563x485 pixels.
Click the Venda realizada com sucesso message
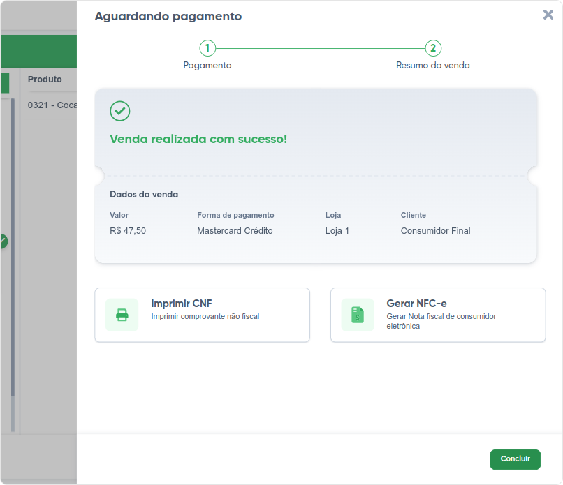[x=198, y=139]
